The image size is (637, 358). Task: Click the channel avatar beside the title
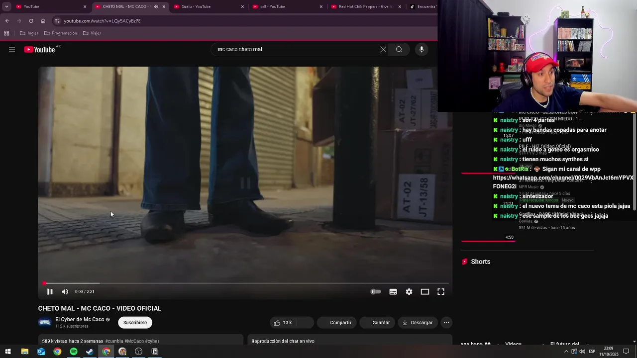(x=45, y=323)
